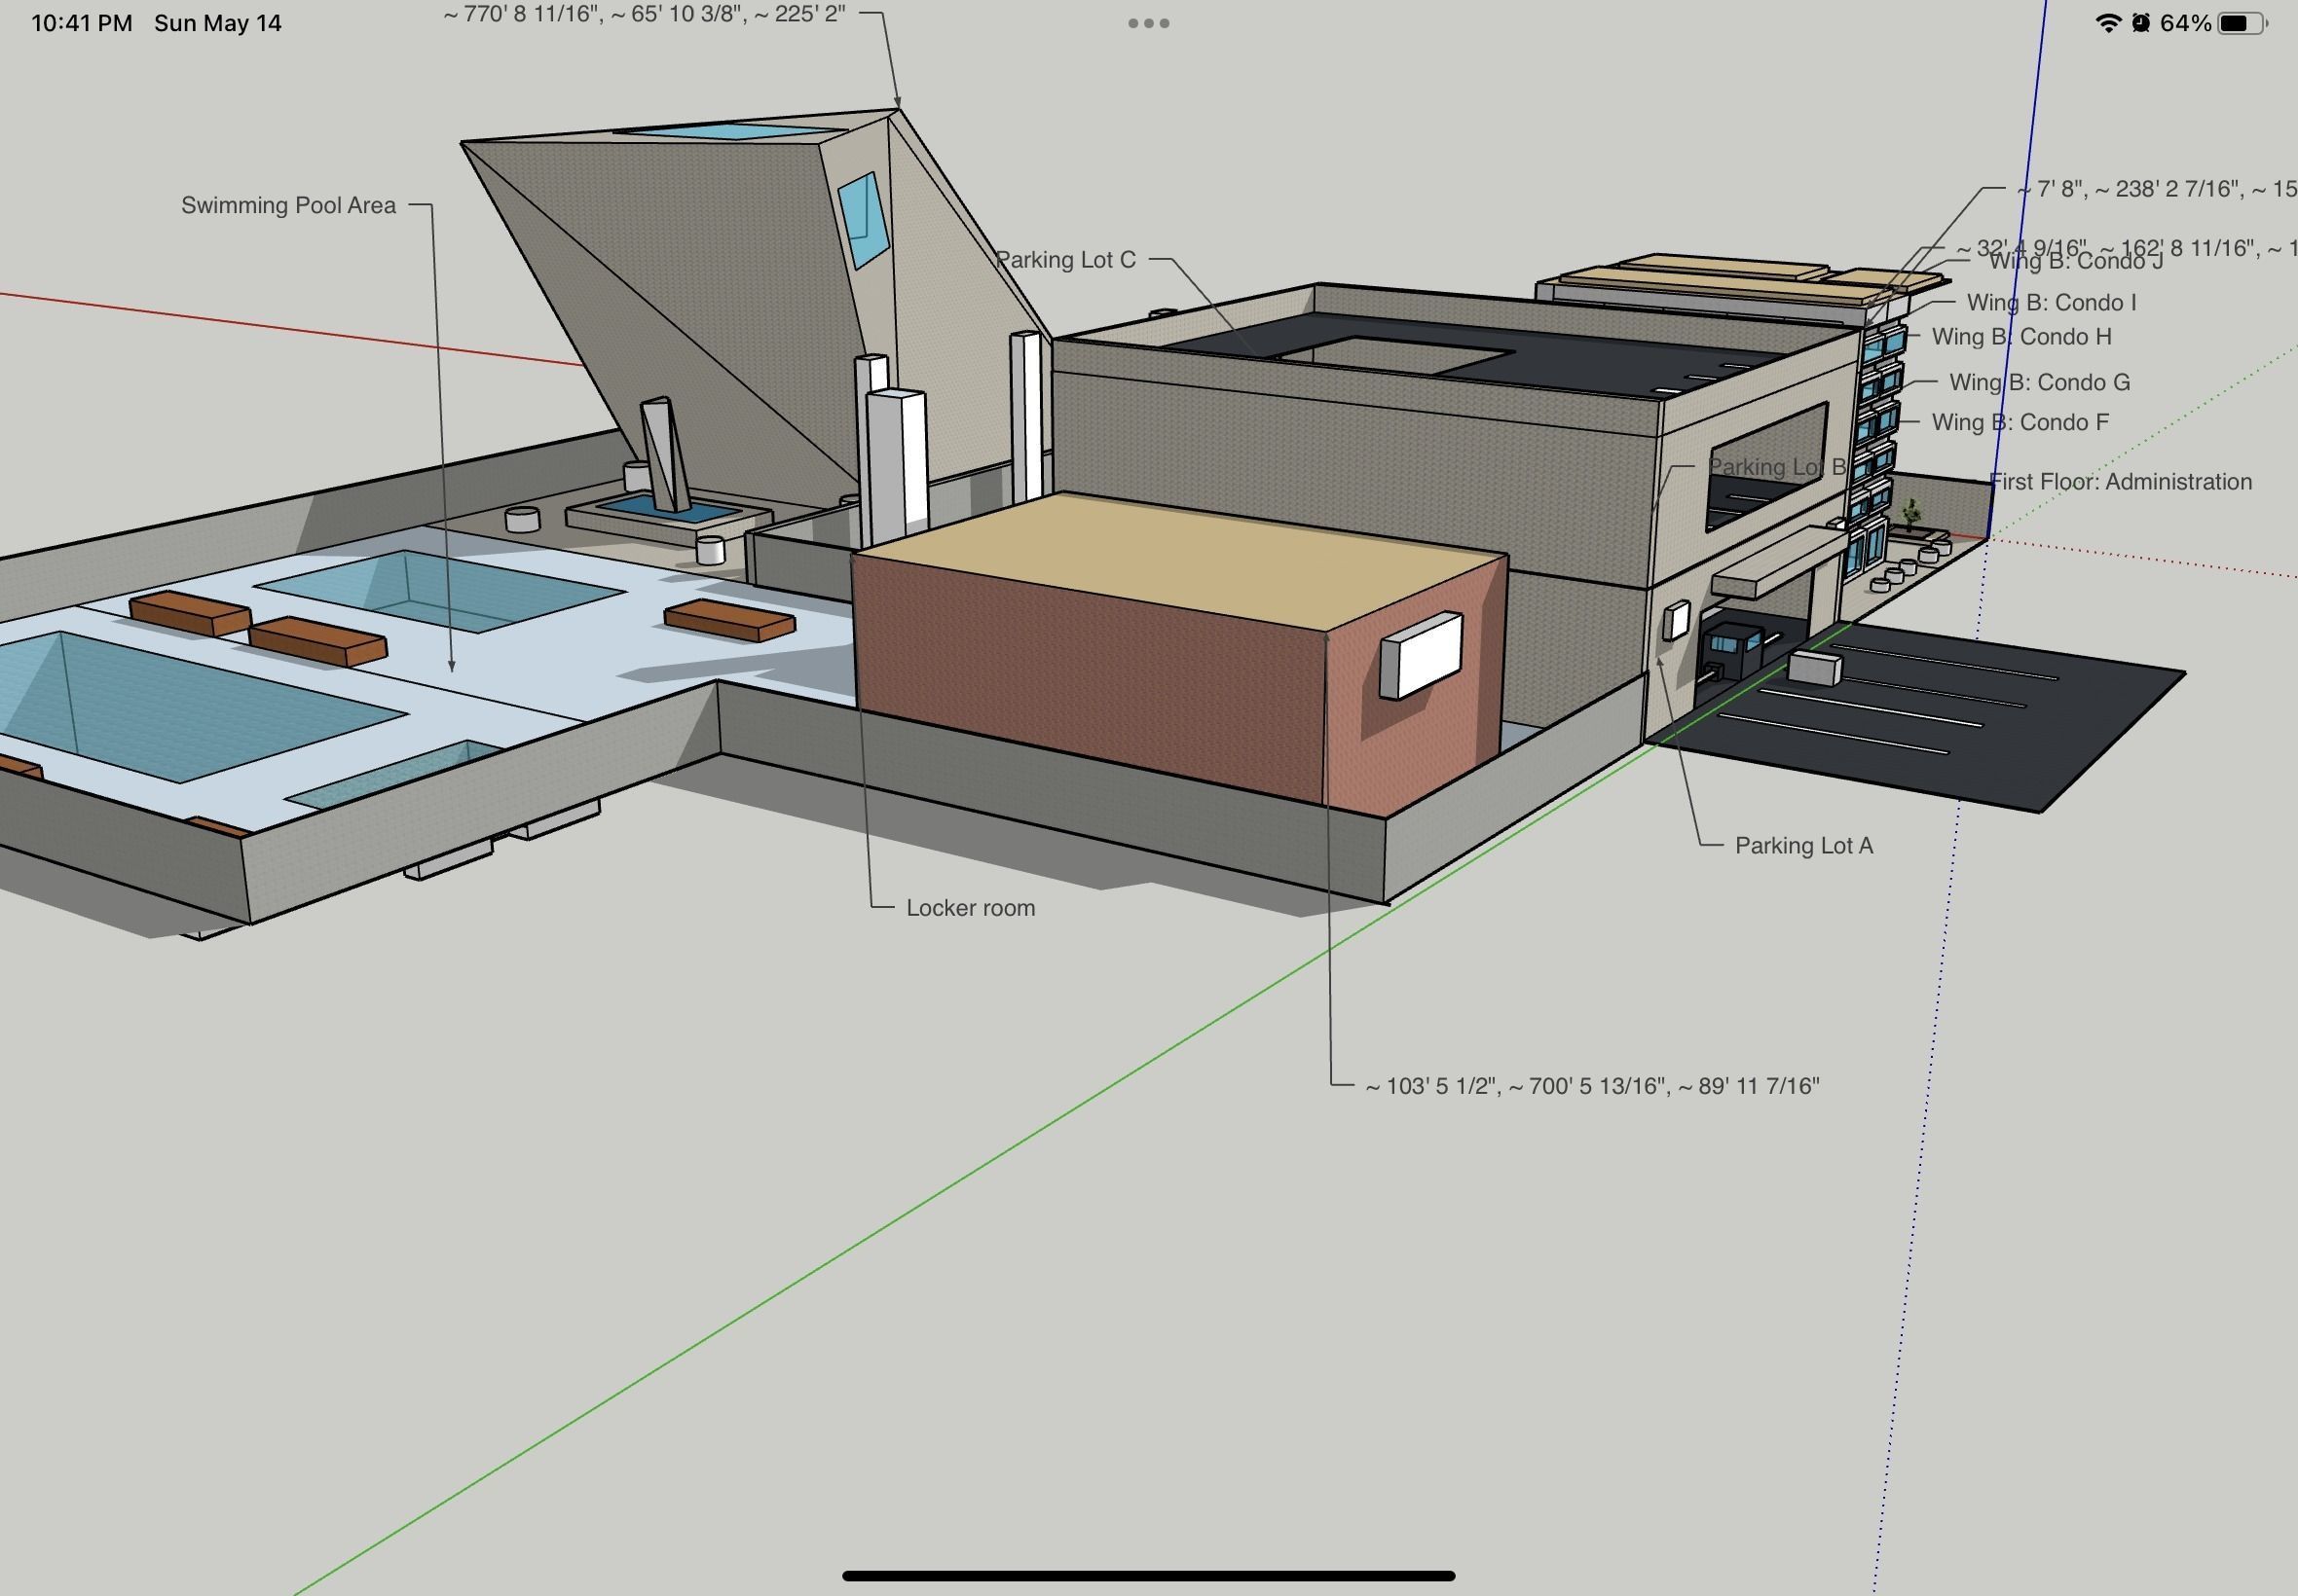
Task: Tap the 64% battery percentage text
Action: [2185, 23]
